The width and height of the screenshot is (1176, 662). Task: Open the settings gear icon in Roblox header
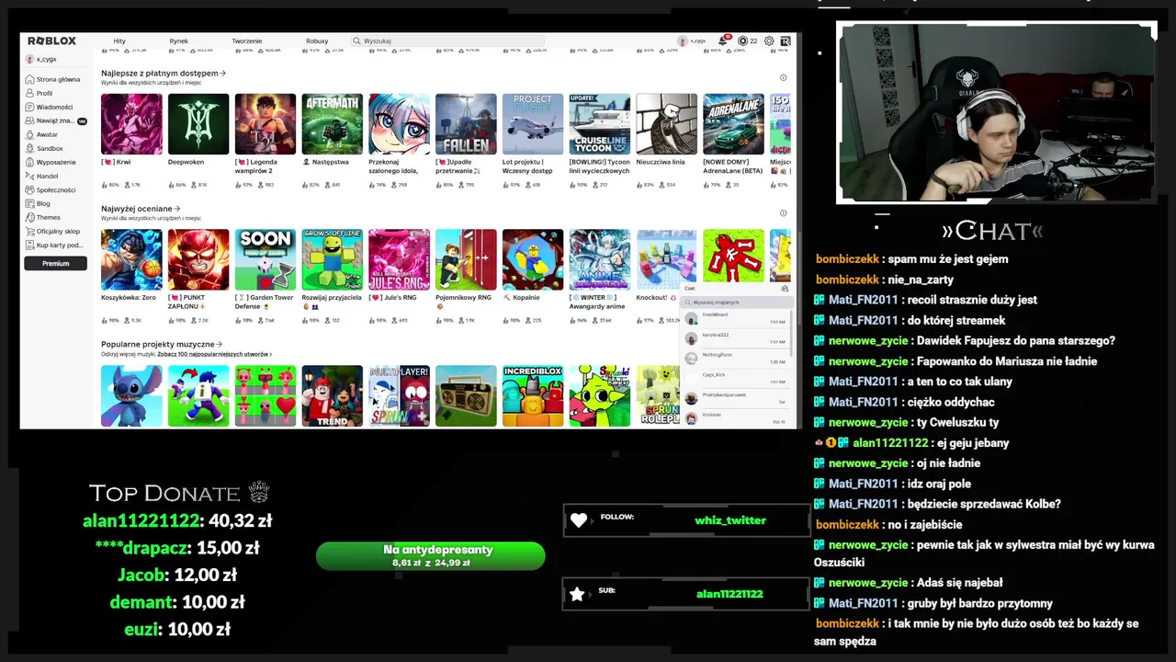(769, 40)
